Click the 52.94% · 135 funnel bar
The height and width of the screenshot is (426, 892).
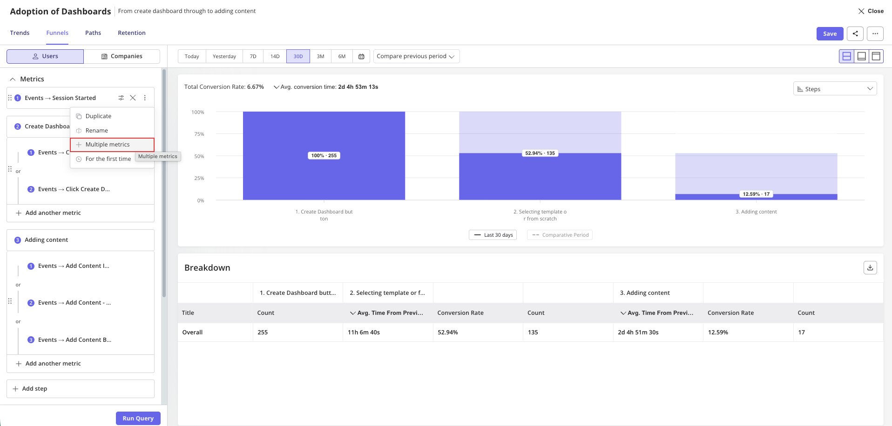[x=540, y=177]
